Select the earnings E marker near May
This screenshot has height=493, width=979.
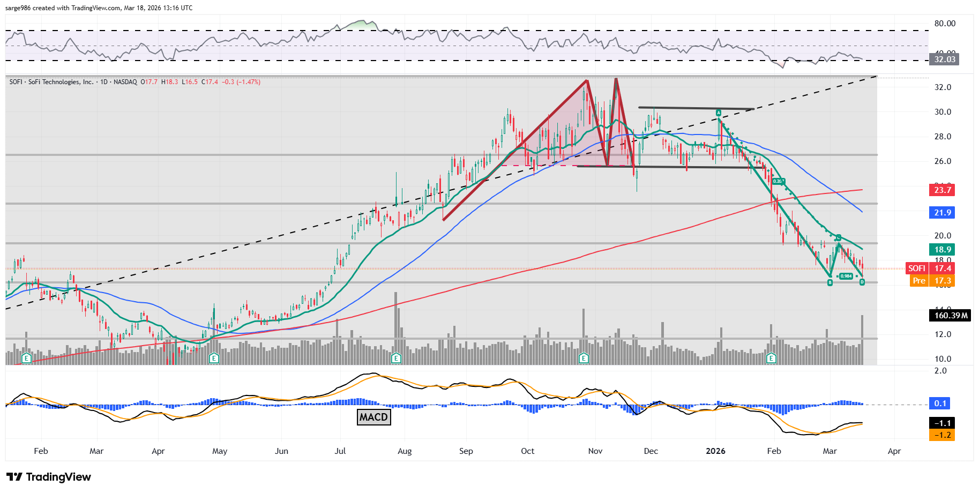pyautogui.click(x=214, y=358)
